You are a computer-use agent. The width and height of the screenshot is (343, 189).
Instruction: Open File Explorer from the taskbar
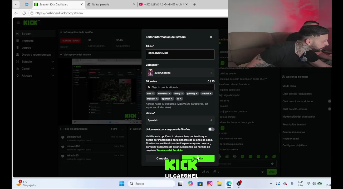219,184
